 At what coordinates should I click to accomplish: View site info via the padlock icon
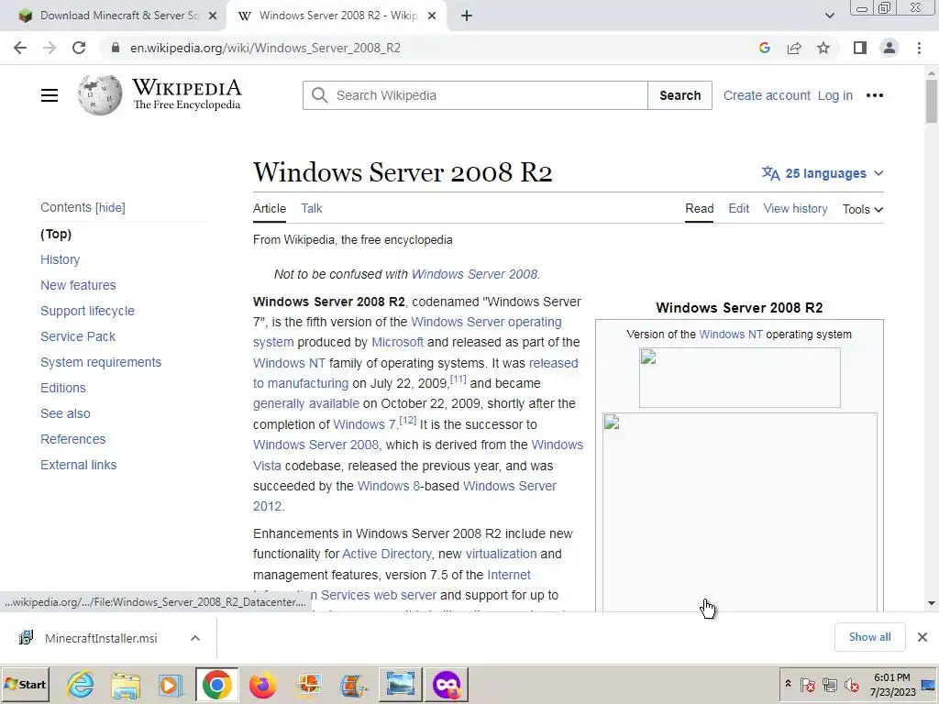[116, 48]
